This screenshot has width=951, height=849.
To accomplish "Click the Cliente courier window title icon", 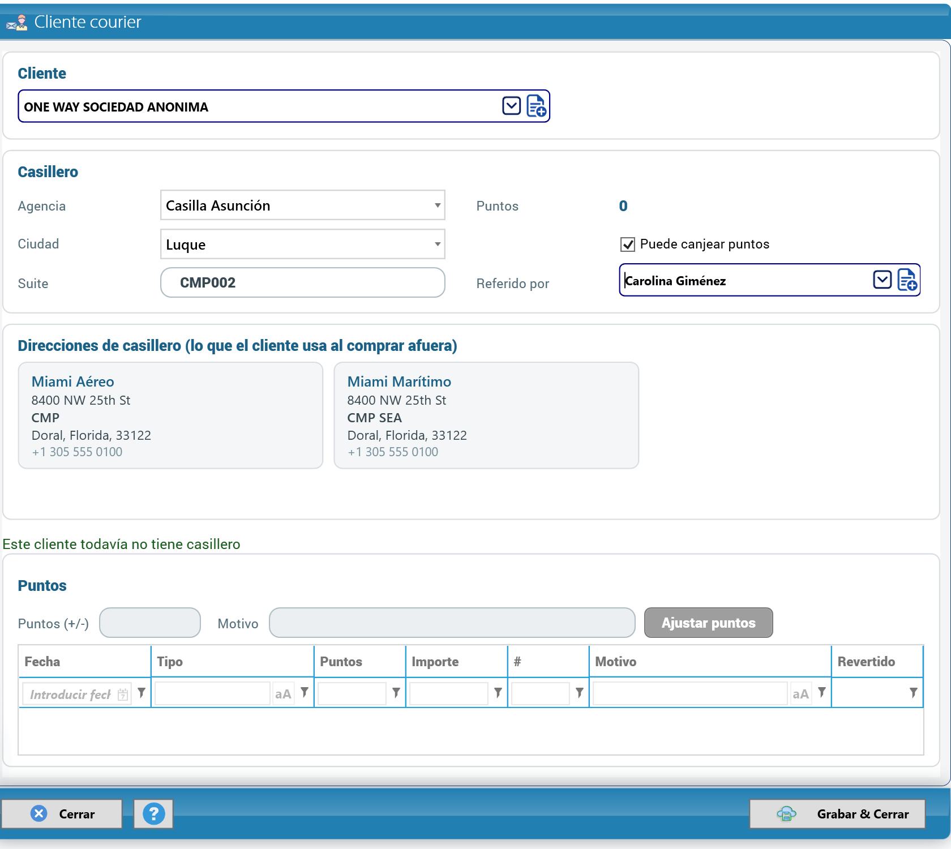I will click(17, 23).
